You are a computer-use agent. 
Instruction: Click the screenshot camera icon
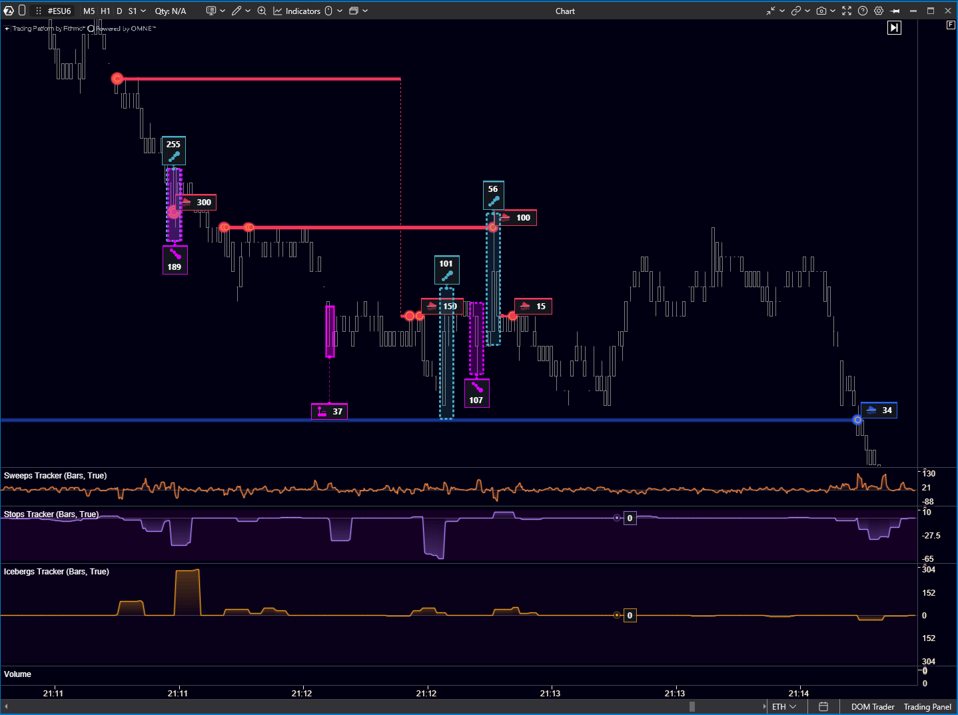[x=821, y=11]
